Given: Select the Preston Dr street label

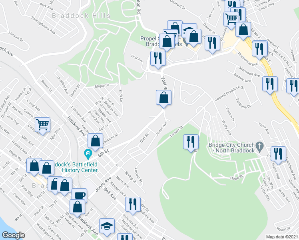Looking at the screenshot, I should coord(230,114).
